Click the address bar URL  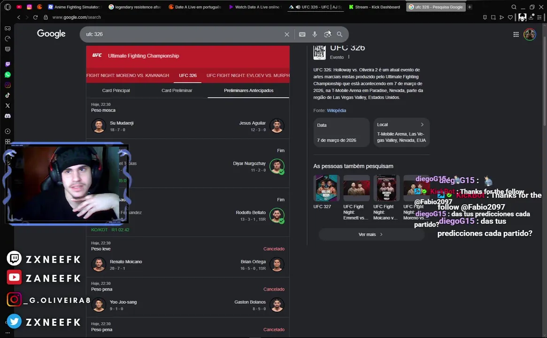click(x=77, y=17)
